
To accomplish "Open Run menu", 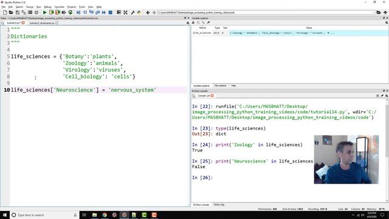I will (x=39, y=7).
